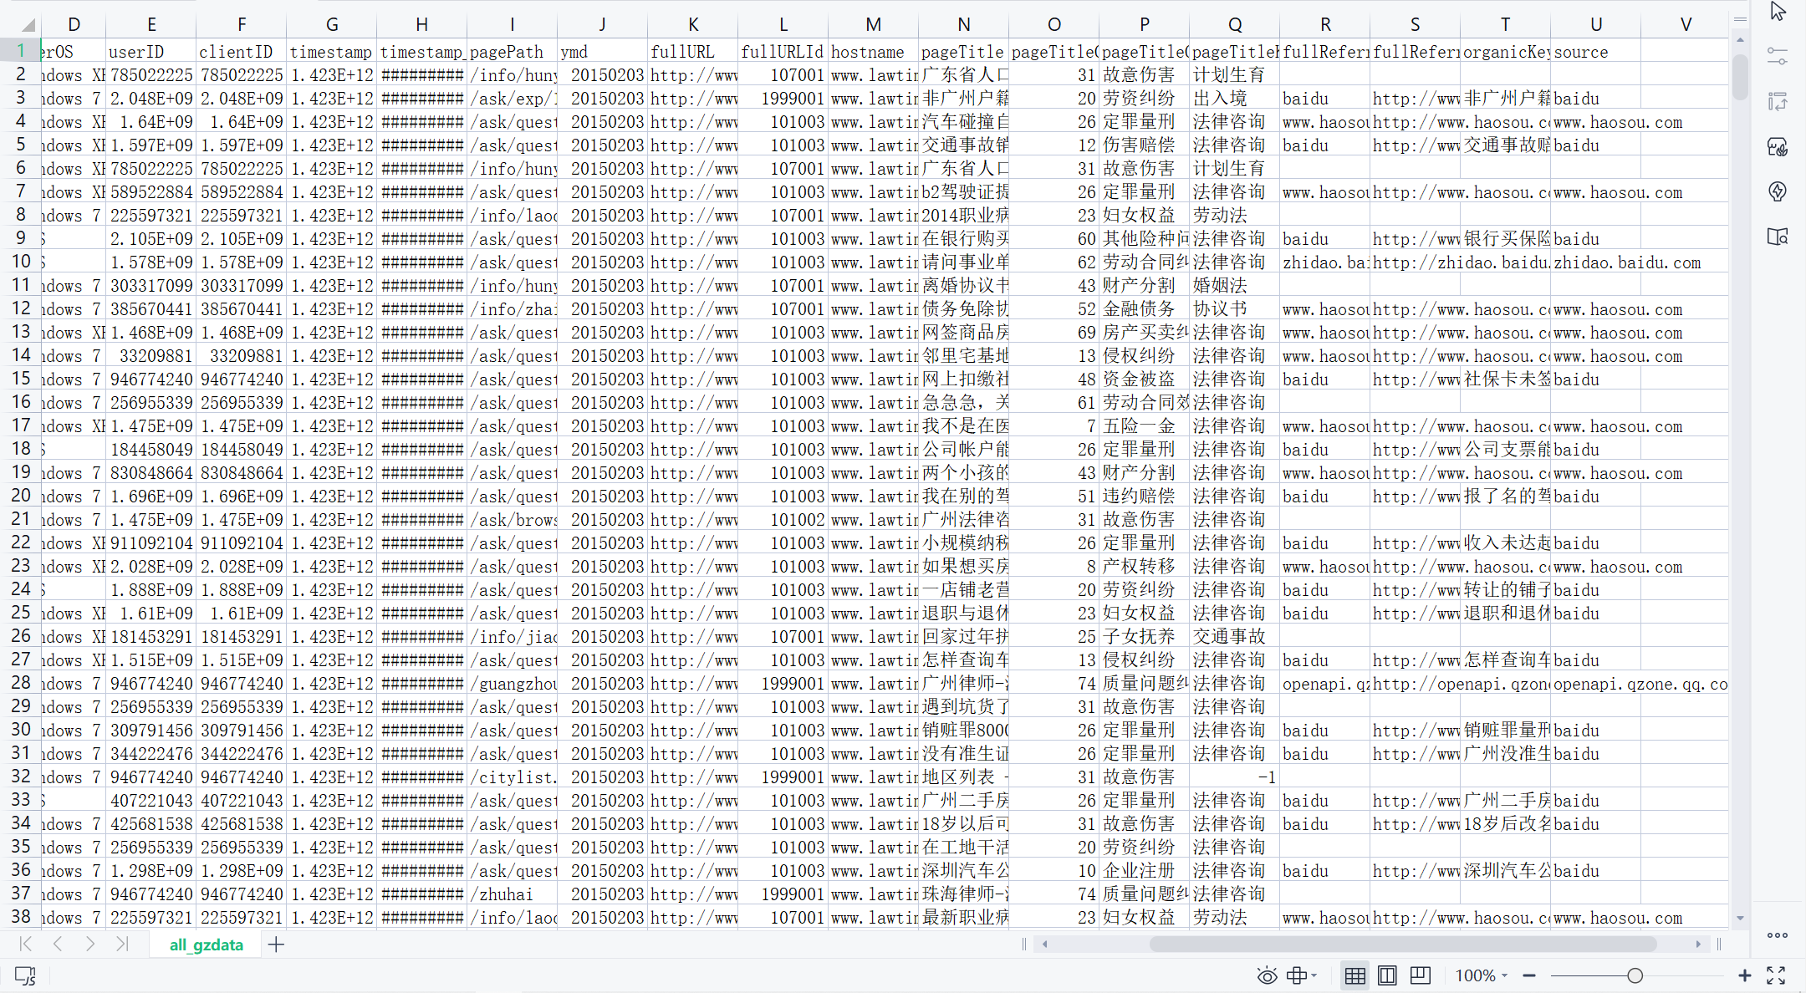Image resolution: width=1806 pixels, height=993 pixels.
Task: Open the lightbulb tips icon in sidebar
Action: point(1778,191)
